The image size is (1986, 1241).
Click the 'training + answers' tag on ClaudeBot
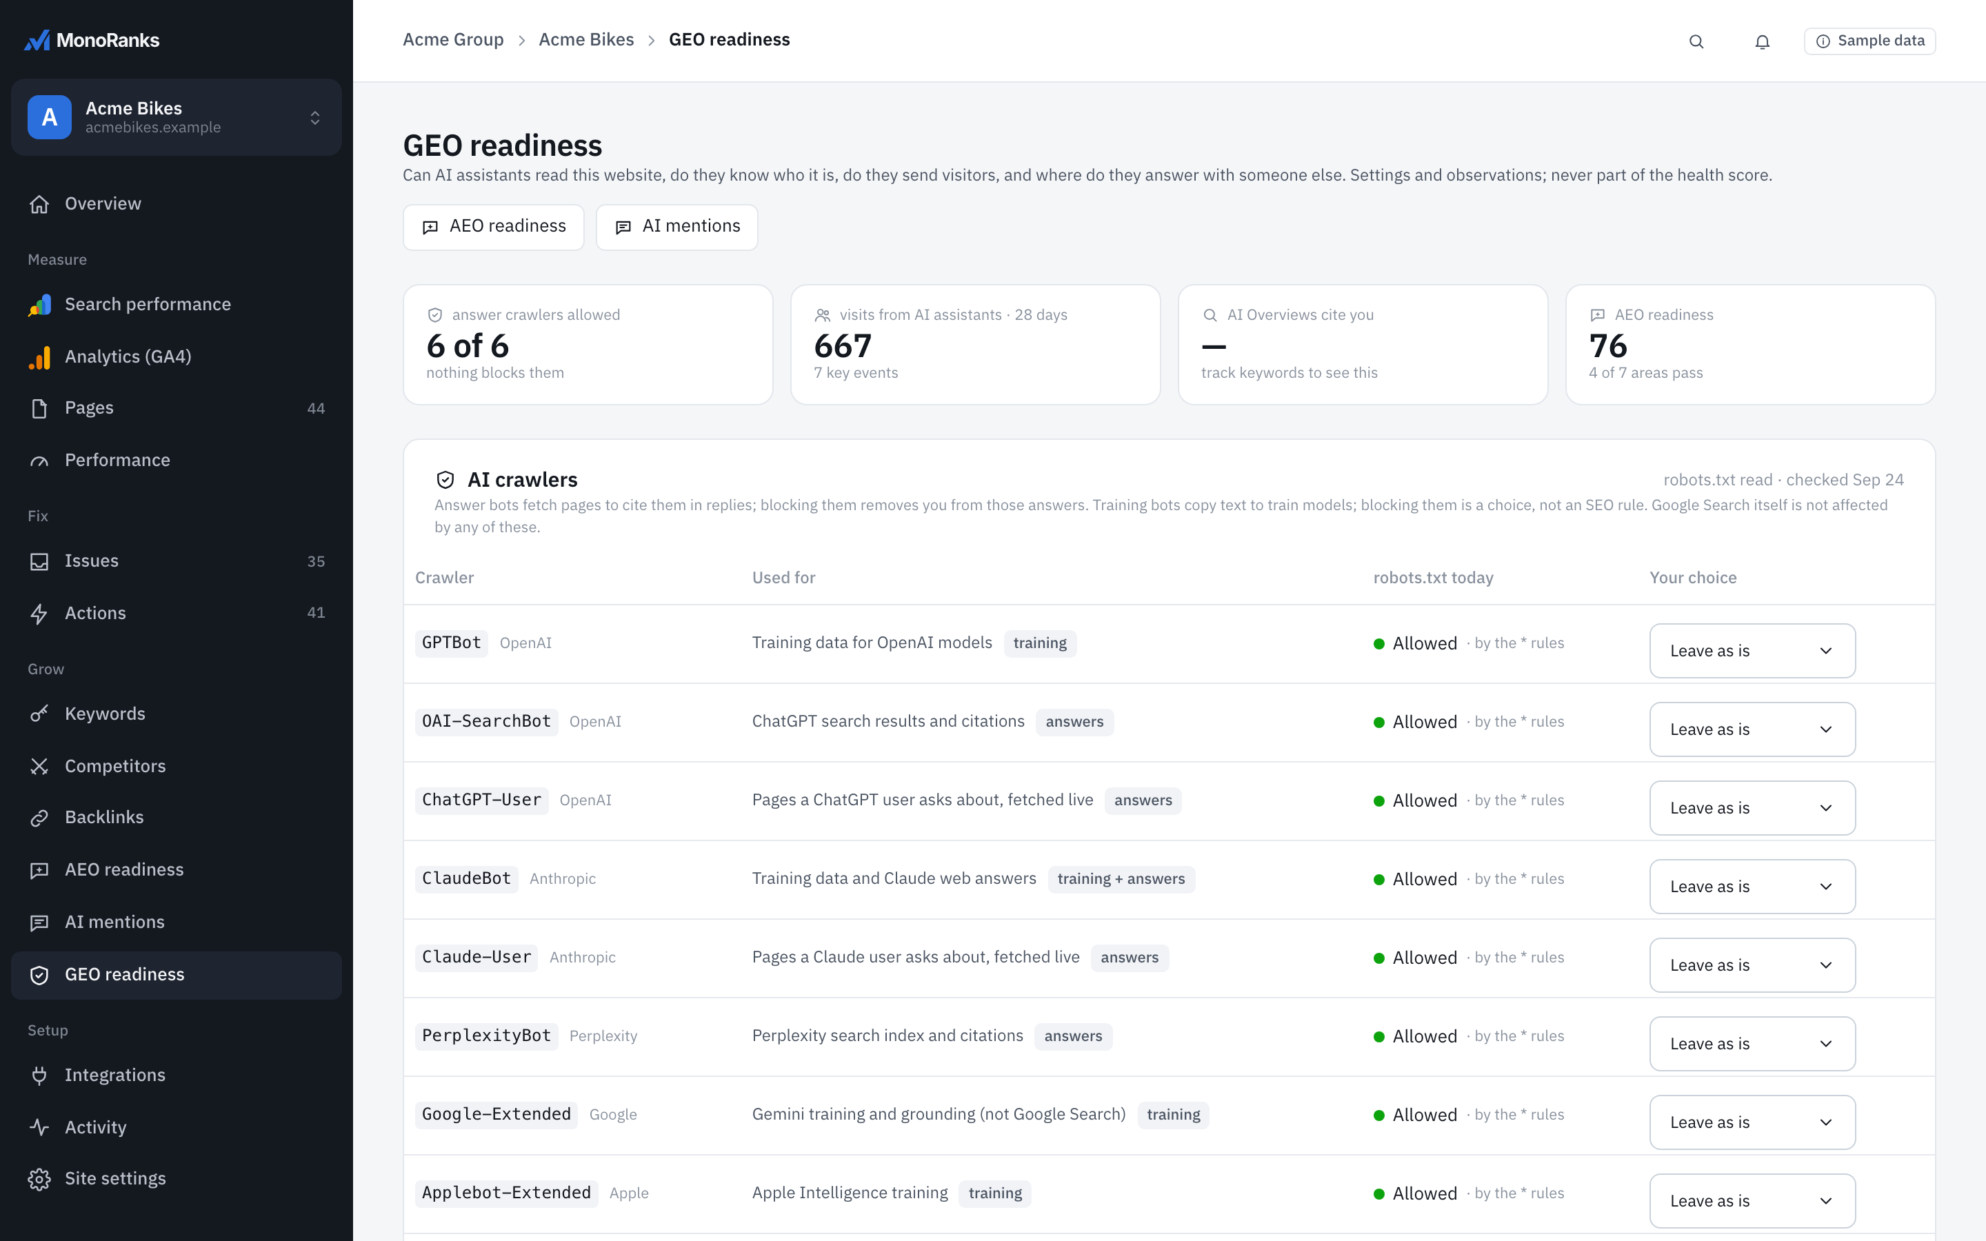tap(1121, 879)
